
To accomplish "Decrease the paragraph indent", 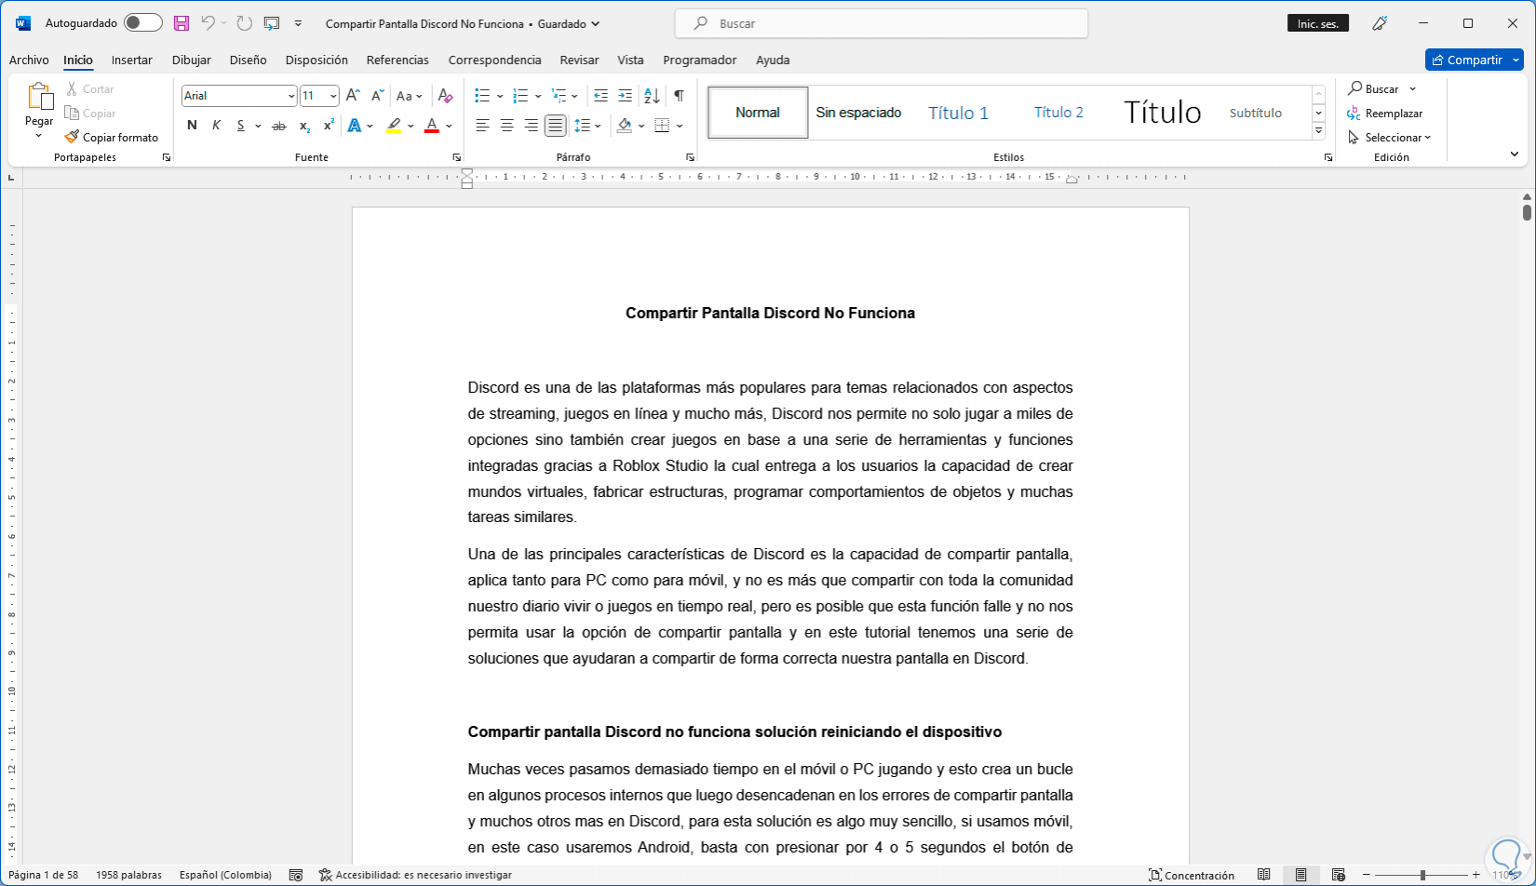I will 601,96.
